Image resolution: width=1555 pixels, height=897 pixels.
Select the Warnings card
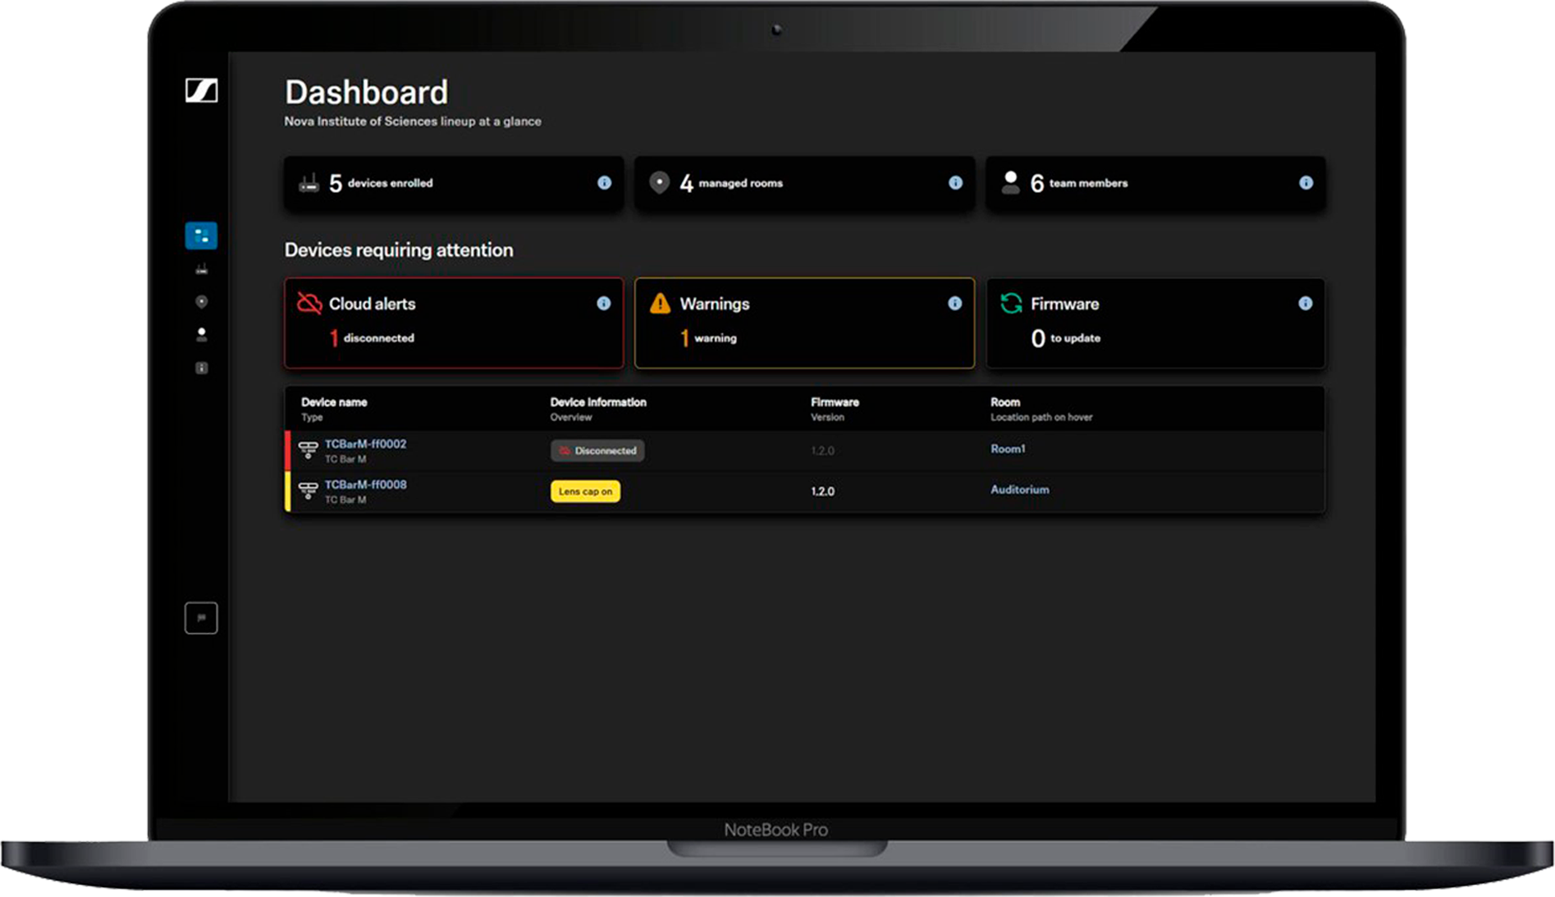[803, 323]
